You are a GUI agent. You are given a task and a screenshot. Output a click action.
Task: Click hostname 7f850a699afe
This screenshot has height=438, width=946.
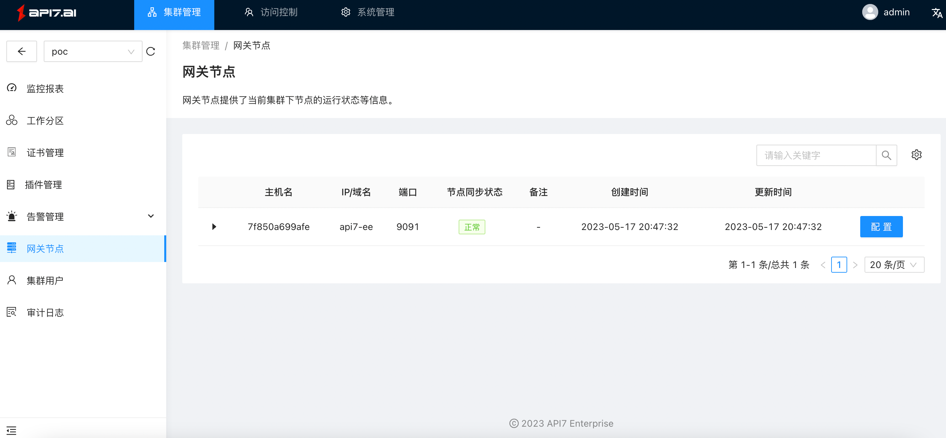[x=279, y=227]
